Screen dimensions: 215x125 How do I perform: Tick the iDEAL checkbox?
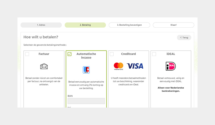[154, 54]
